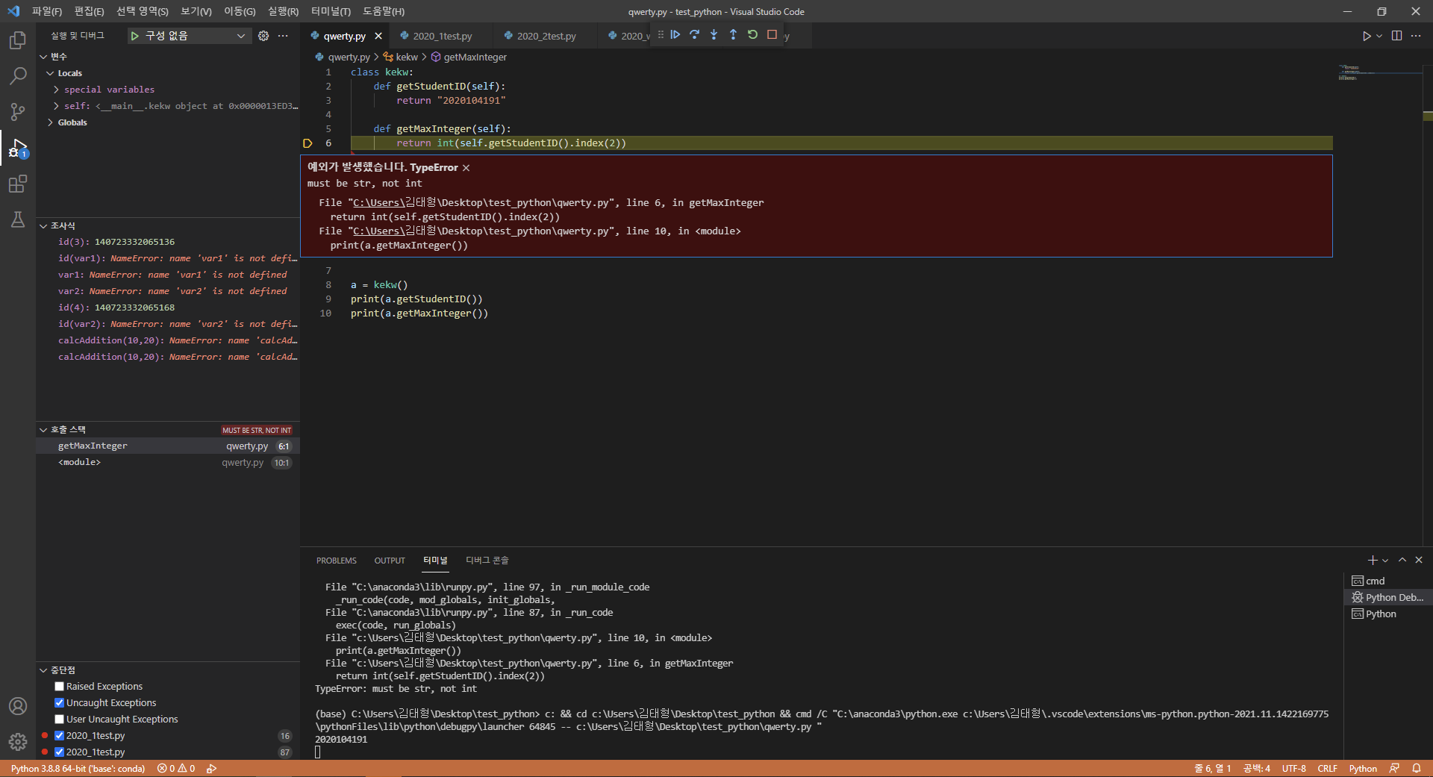The width and height of the screenshot is (1433, 777).
Task: Click the debug Continue button
Action: coord(675,35)
